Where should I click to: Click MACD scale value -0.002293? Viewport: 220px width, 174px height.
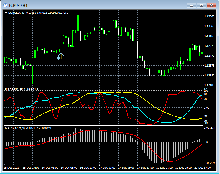click(x=210, y=163)
